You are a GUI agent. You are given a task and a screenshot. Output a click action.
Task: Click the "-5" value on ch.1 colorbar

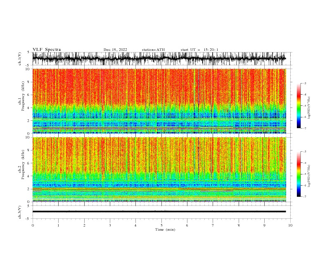pyautogui.click(x=305, y=106)
